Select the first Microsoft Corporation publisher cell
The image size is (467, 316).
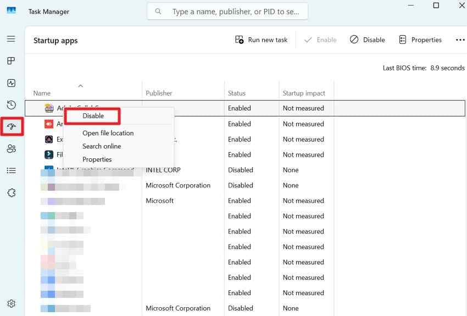coord(178,185)
